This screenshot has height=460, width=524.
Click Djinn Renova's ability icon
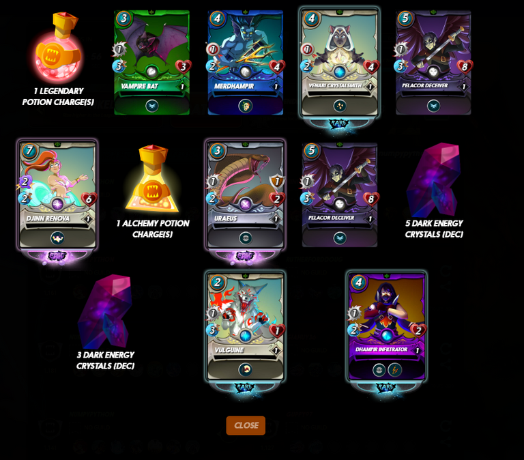[x=57, y=238]
